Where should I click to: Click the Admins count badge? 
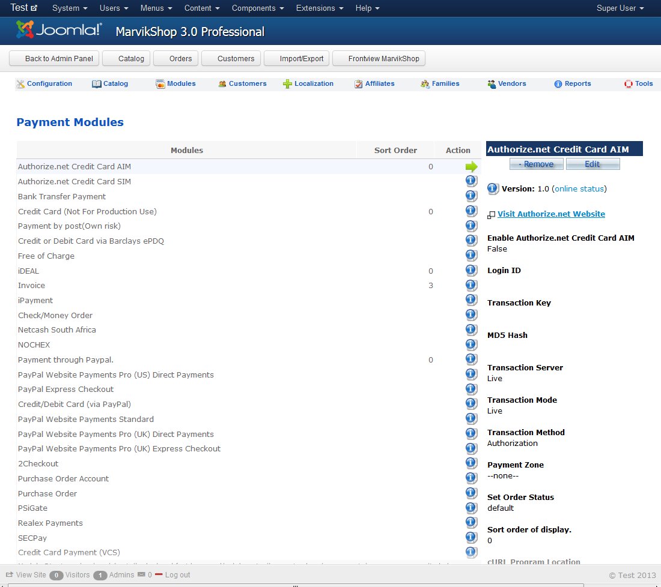click(100, 575)
